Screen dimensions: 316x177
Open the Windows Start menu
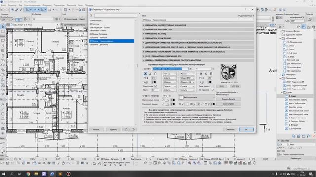point(3,174)
